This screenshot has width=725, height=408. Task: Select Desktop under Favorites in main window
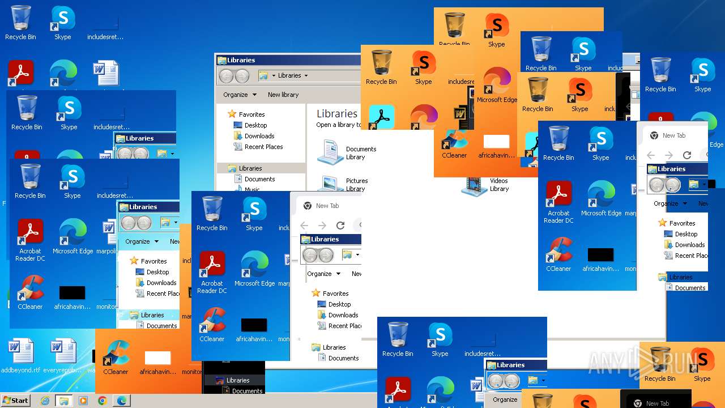[x=250, y=125]
